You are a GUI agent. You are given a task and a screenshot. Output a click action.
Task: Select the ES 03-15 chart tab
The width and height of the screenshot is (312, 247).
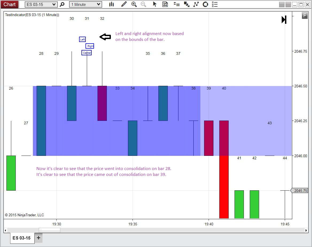tap(22, 238)
